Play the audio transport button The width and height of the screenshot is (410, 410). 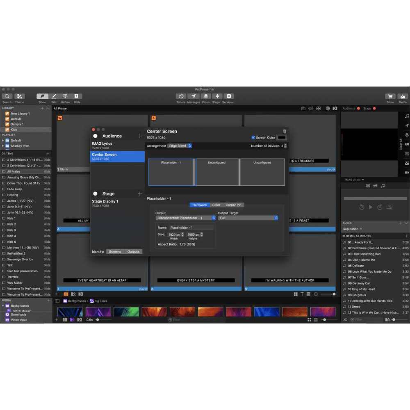pos(371,207)
